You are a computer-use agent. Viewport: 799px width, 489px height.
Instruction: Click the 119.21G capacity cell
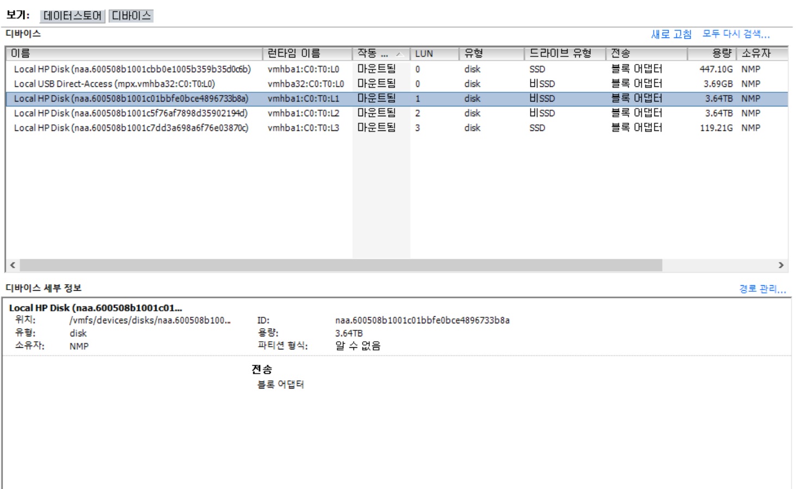[716, 128]
